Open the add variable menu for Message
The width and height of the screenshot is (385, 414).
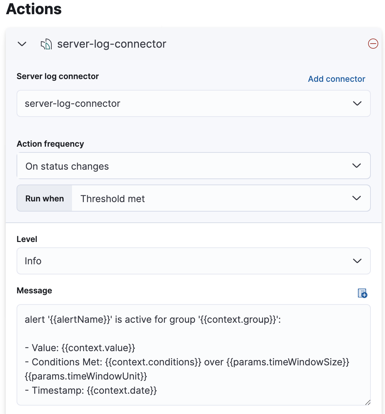click(362, 293)
